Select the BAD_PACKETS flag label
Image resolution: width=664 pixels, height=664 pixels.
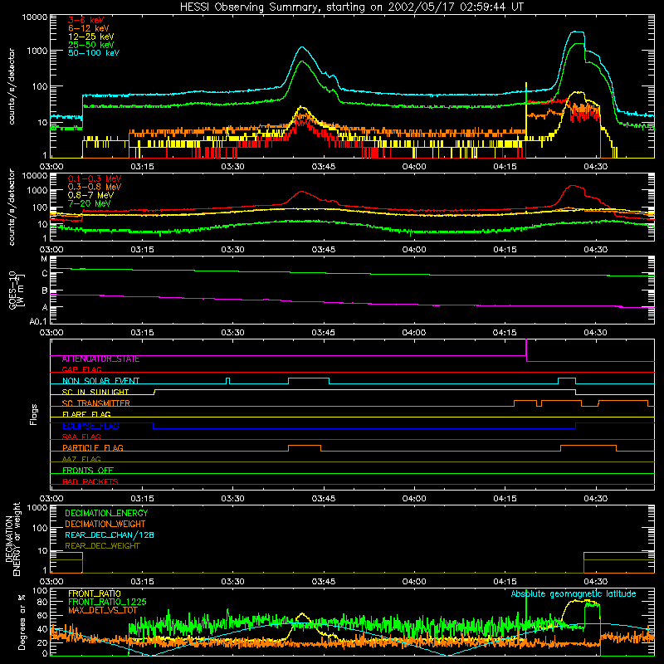(90, 481)
